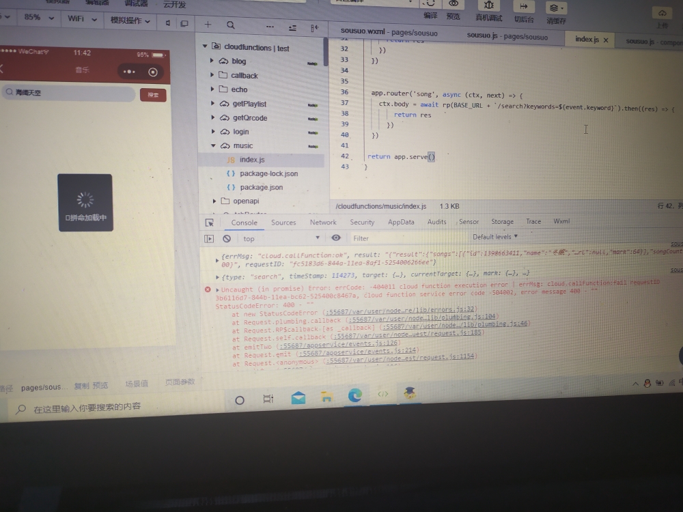Close the index.js editor tab
Viewport: 683px width, 512px height.
pos(606,40)
